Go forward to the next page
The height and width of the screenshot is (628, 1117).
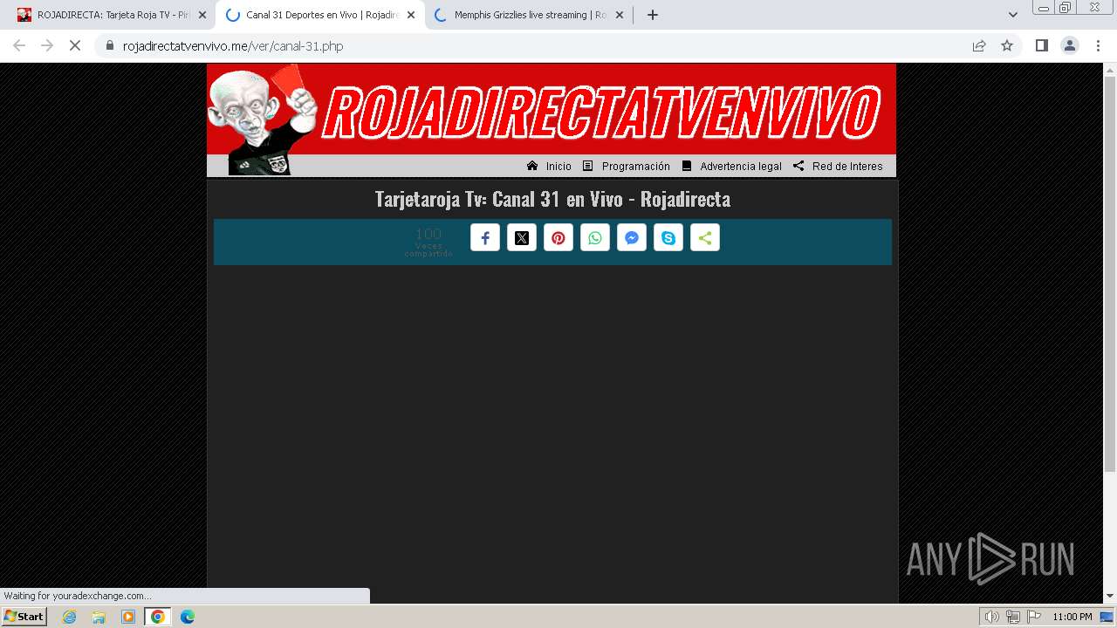(47, 45)
